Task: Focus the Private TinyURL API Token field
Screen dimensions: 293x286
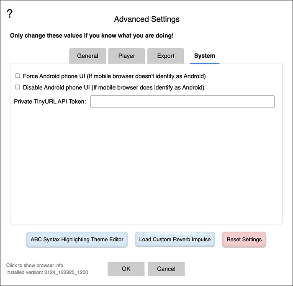Action: (x=182, y=101)
